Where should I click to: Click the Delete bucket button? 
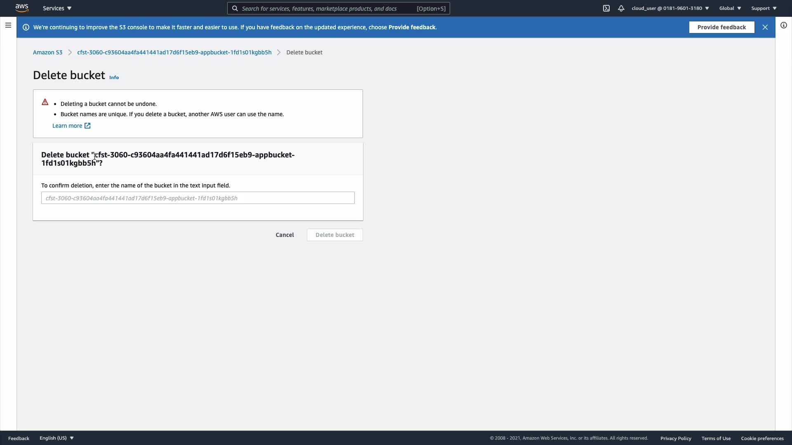point(335,235)
